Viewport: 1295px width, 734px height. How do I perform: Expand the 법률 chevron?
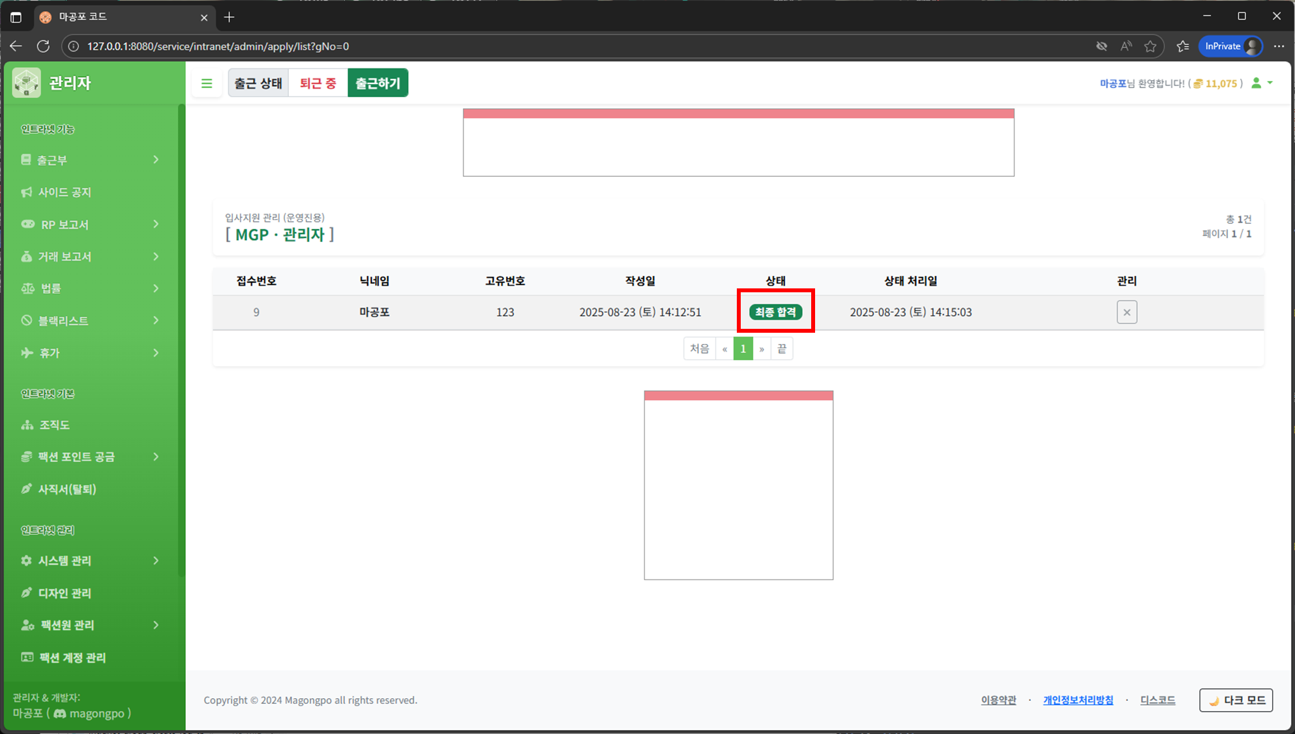click(156, 288)
